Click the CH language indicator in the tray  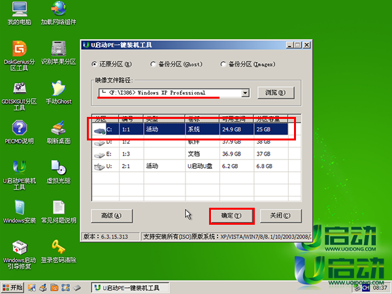click(x=365, y=288)
